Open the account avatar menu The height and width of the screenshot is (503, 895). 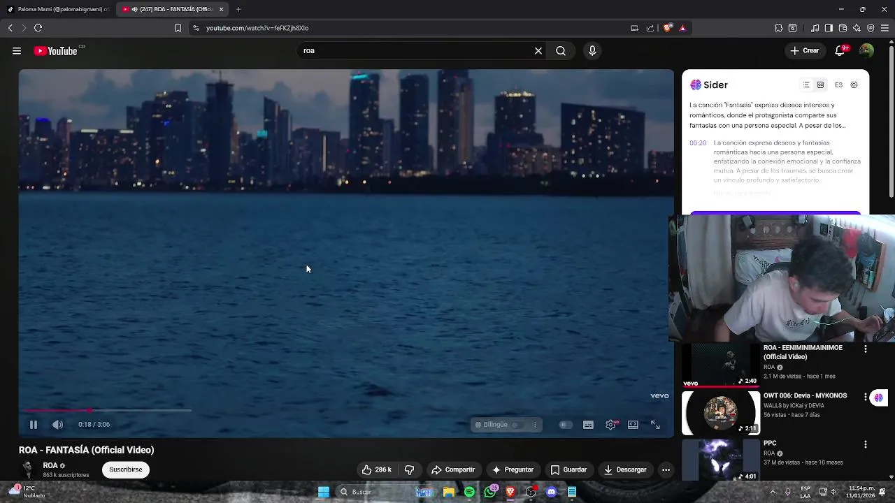pos(866,51)
